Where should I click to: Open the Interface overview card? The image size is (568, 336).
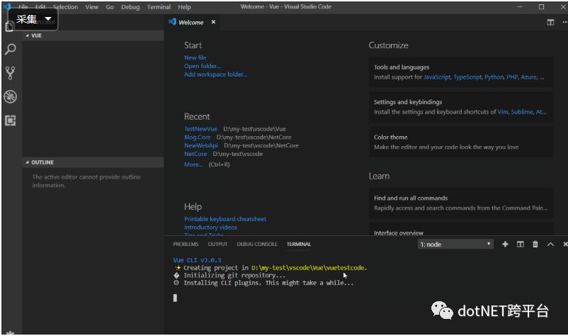(x=461, y=230)
